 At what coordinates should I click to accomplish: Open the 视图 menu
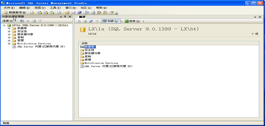pyautogui.click(x=40, y=8)
